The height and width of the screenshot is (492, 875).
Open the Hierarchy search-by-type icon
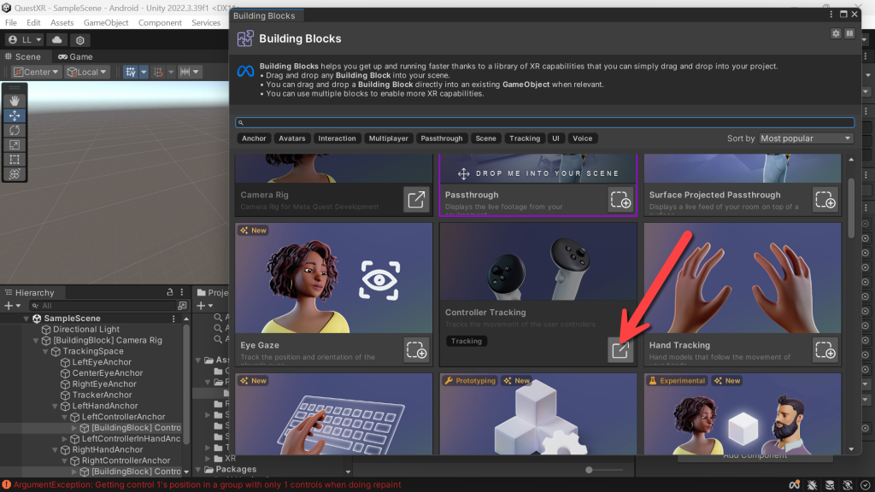(182, 306)
